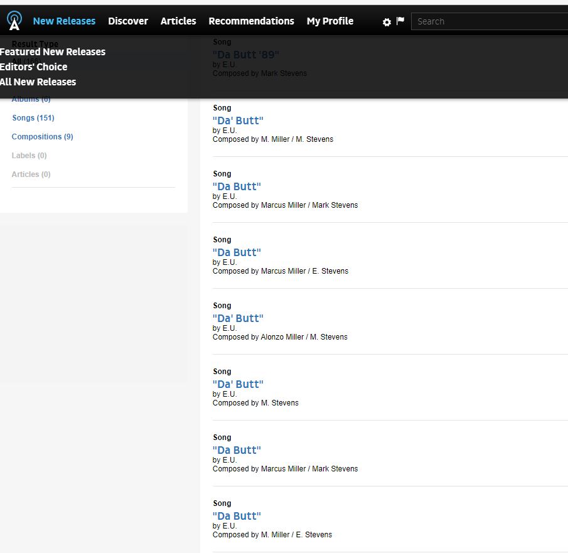Click the AllMusic logo icon

(14, 21)
